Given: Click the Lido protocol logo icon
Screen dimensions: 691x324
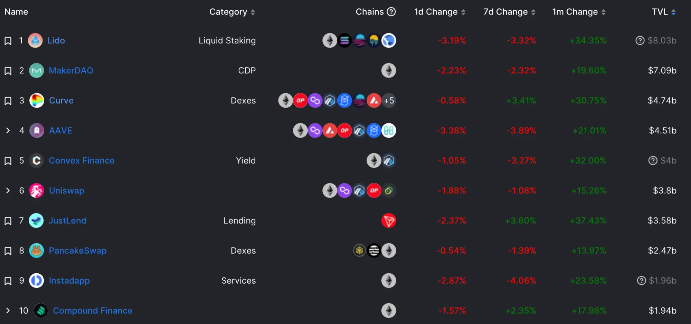Looking at the screenshot, I should pyautogui.click(x=35, y=41).
